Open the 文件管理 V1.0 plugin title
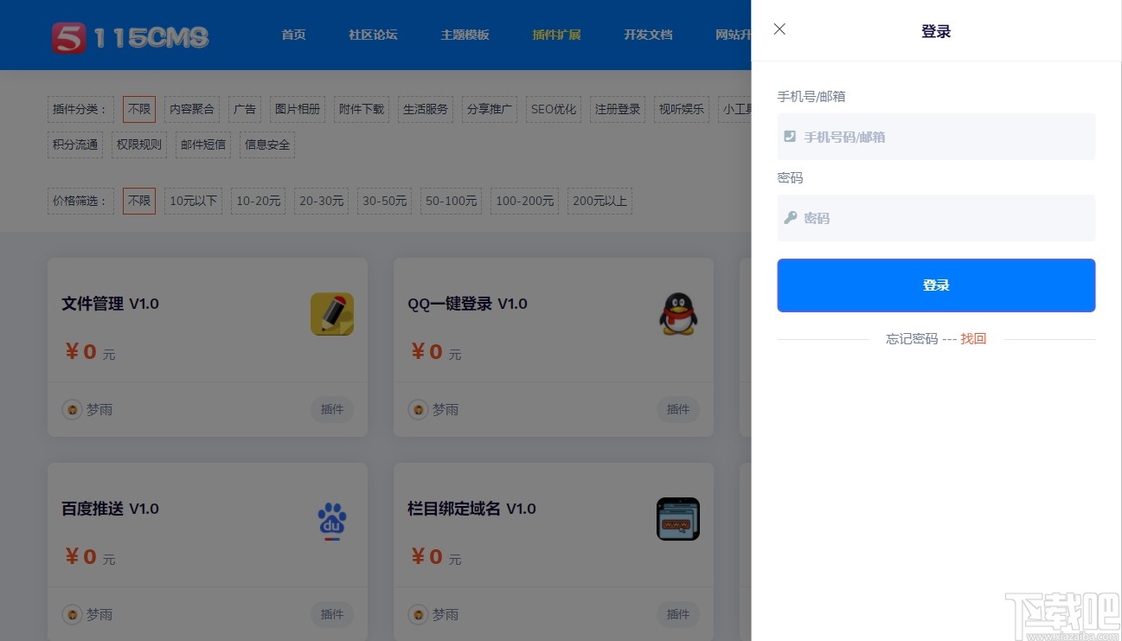1122x641 pixels. pos(110,304)
